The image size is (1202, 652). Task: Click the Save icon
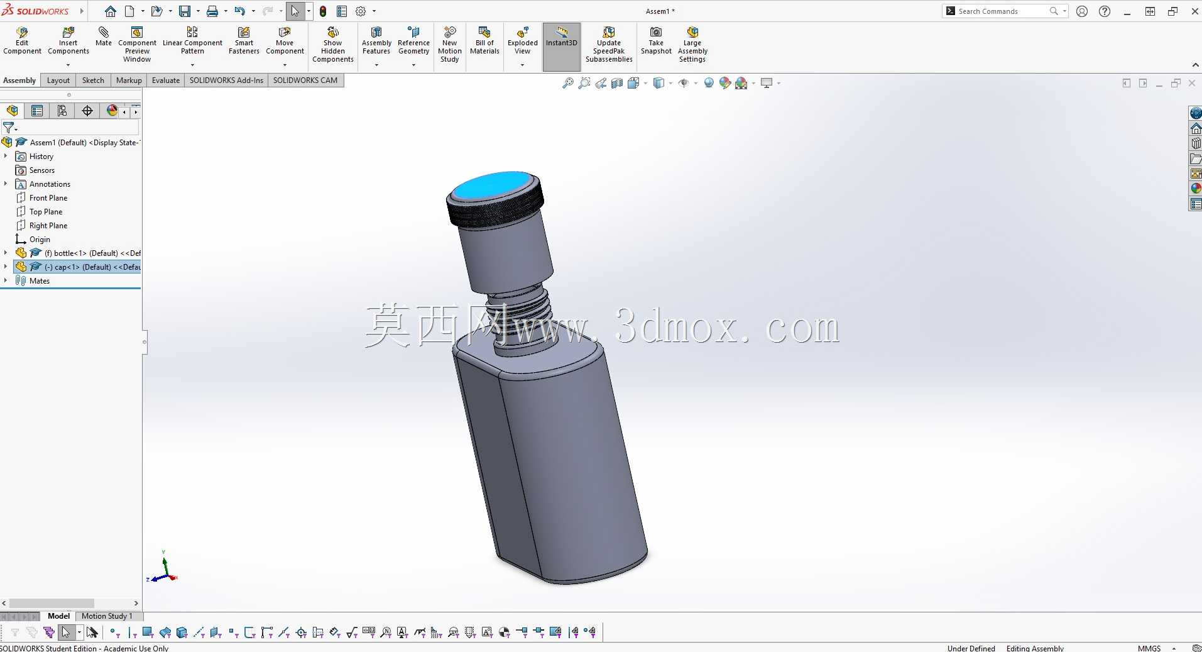pos(185,11)
